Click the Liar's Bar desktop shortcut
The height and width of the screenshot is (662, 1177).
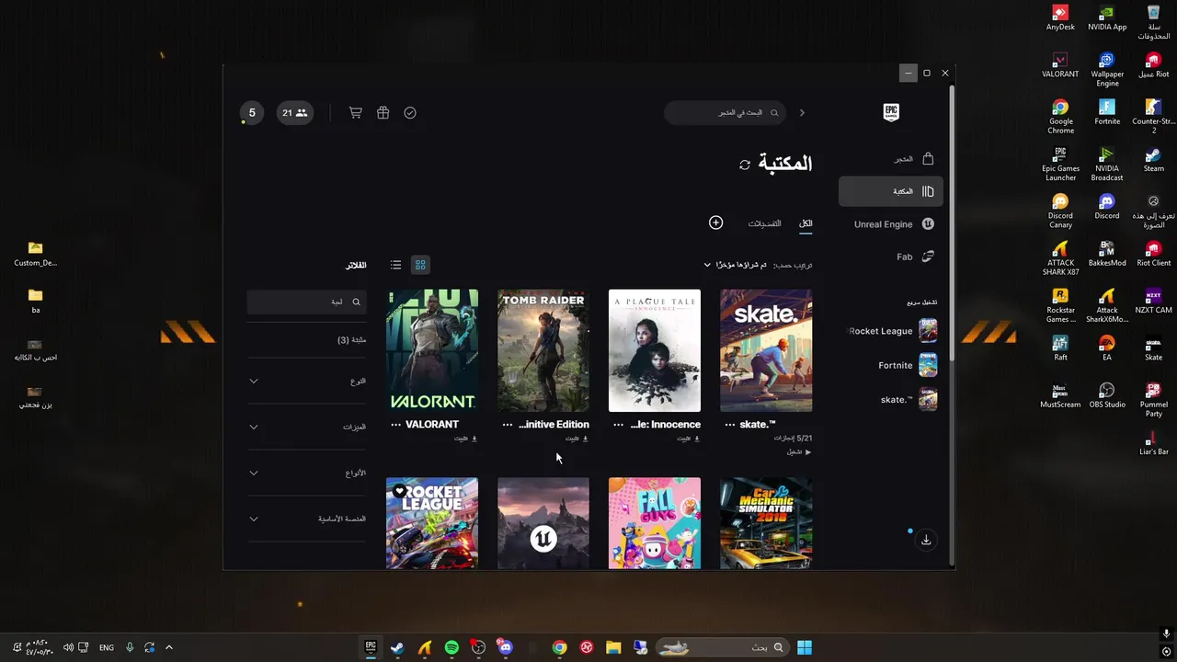(x=1153, y=443)
